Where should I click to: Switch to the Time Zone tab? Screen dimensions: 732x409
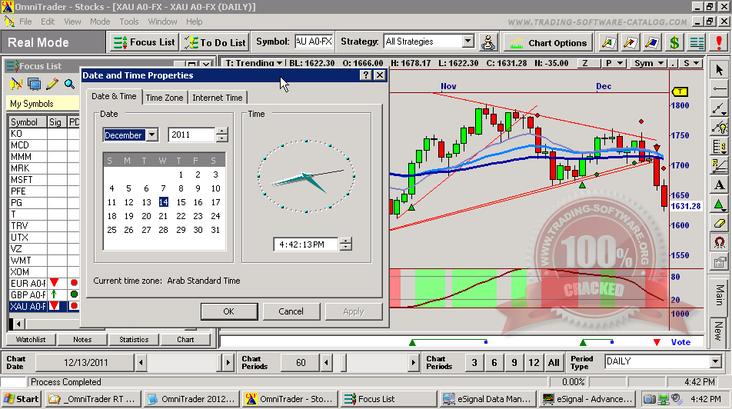tap(165, 98)
